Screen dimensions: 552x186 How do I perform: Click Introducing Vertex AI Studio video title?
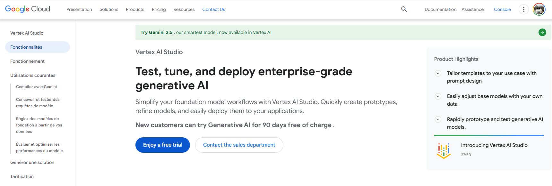494,145
